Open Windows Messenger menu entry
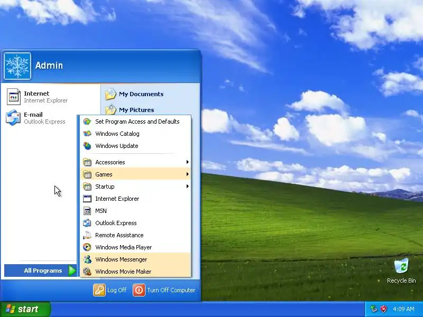The height and width of the screenshot is (317, 423). click(x=135, y=259)
